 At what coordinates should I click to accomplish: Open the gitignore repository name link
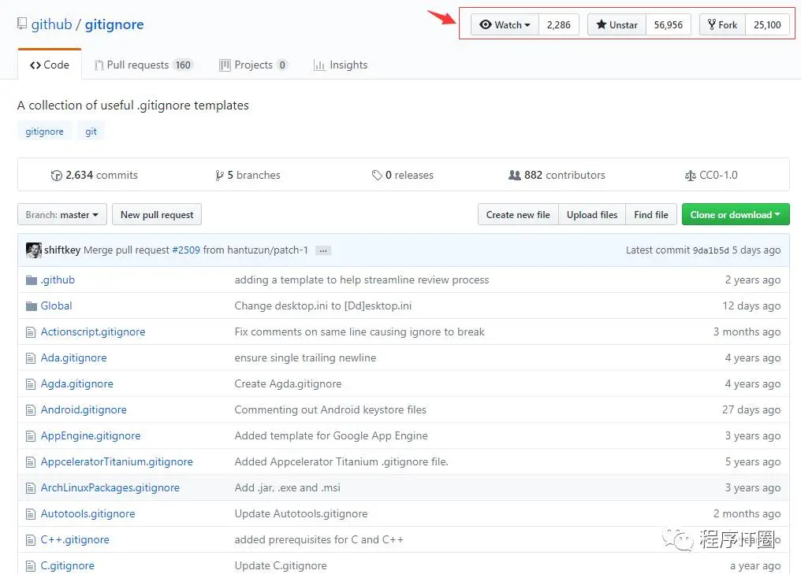point(114,24)
